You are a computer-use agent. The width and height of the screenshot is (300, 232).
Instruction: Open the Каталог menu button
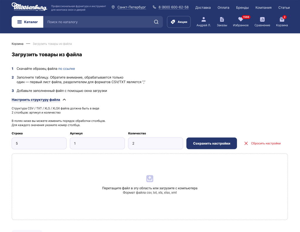(x=28, y=22)
